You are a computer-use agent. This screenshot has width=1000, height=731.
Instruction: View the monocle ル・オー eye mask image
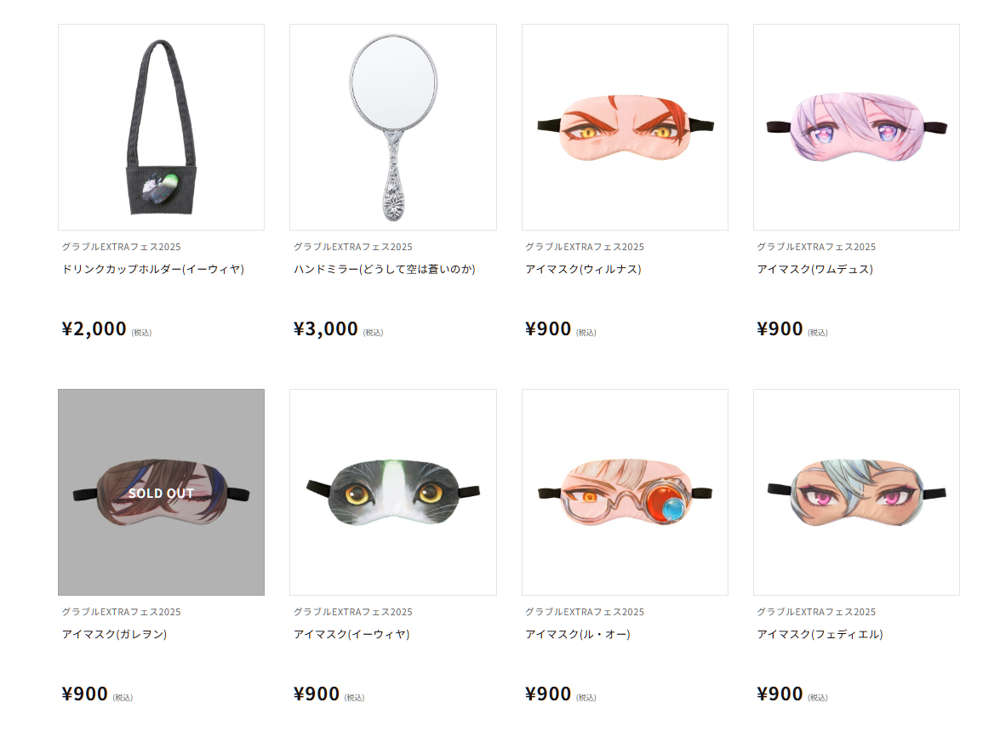pos(625,492)
